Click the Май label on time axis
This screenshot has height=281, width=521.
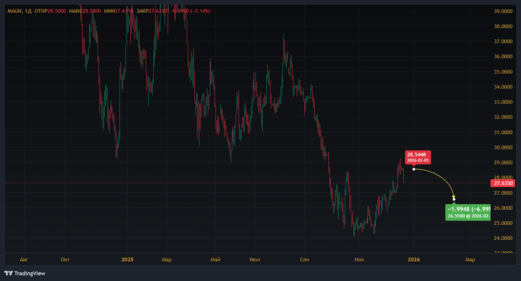(x=216, y=260)
